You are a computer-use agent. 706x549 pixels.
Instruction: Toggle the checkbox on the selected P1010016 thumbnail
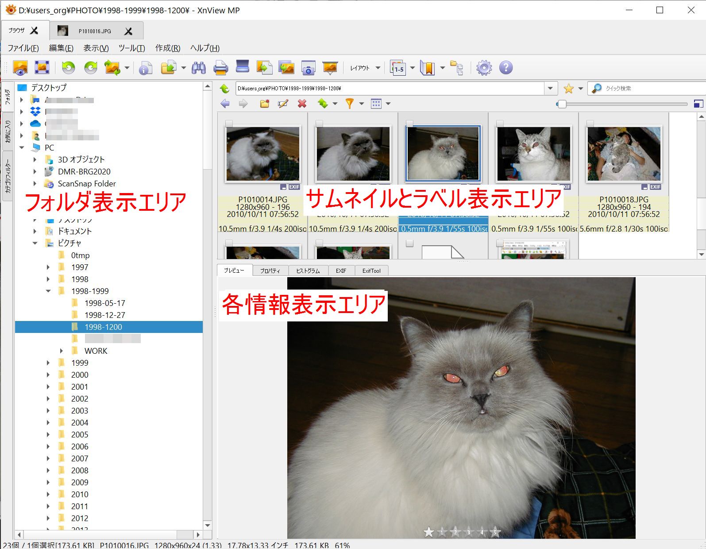[409, 124]
